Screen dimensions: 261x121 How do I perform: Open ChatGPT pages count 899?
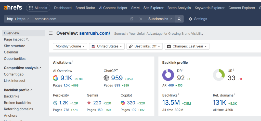(x=117, y=85)
